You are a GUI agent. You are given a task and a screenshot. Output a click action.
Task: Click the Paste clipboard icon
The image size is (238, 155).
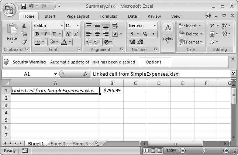point(12,28)
